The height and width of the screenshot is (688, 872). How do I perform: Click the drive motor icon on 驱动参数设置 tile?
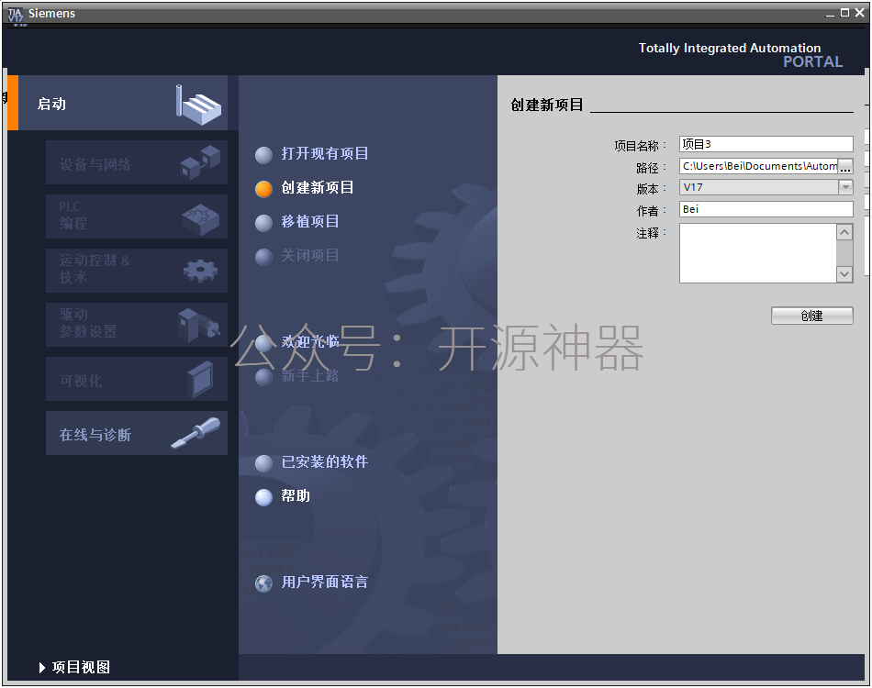point(198,325)
